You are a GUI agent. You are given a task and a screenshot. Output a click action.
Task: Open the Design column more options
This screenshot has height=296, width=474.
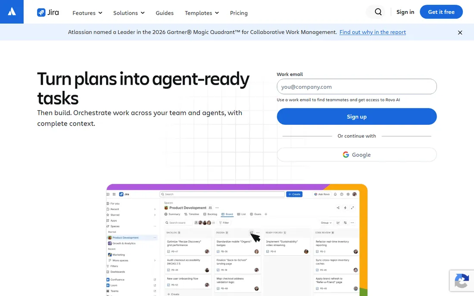tap(258, 233)
